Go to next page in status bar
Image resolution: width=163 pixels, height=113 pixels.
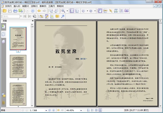[50, 110]
